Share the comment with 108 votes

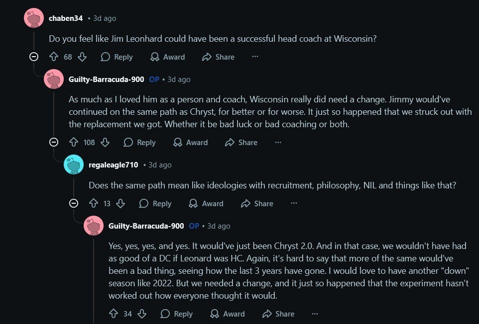[241, 143]
